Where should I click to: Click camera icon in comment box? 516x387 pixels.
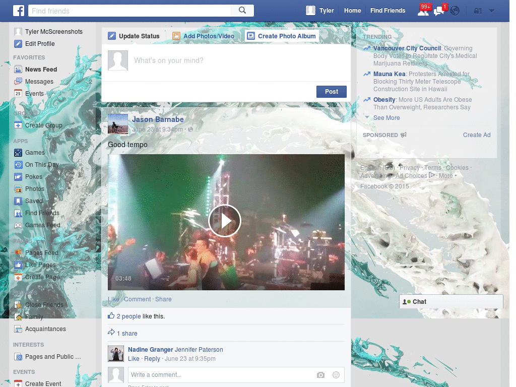[320, 375]
